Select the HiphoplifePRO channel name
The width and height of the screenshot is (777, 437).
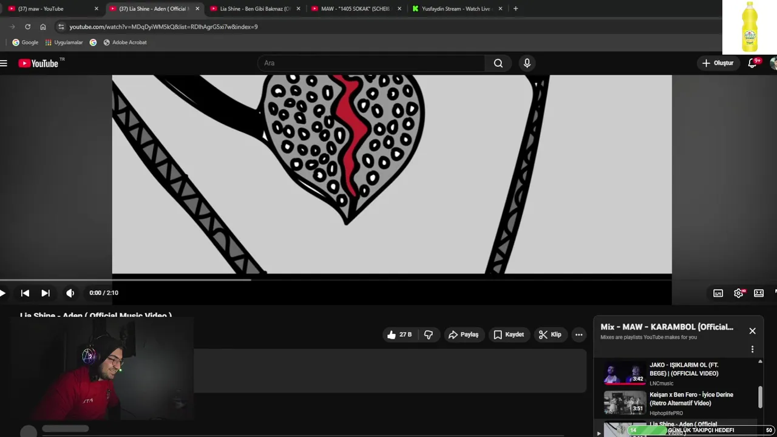666,413
